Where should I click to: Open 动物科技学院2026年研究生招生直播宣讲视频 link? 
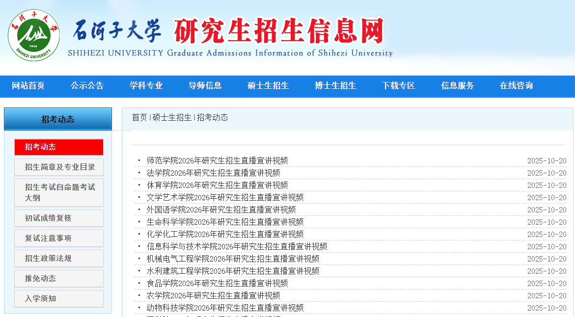tap(225, 308)
